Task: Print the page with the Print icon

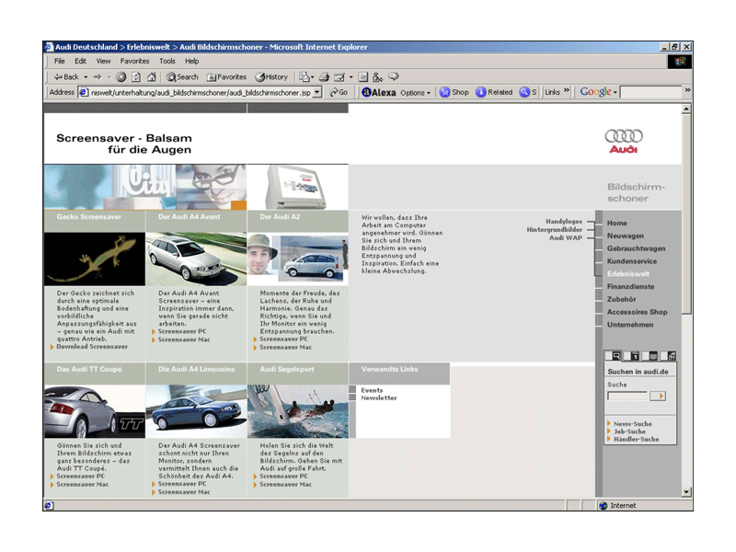Action: [324, 77]
